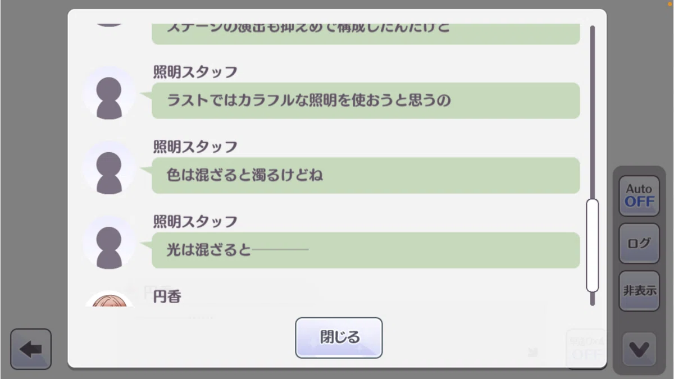Click the back arrow icon
Viewport: 674px width, 379px height.
pos(31,349)
